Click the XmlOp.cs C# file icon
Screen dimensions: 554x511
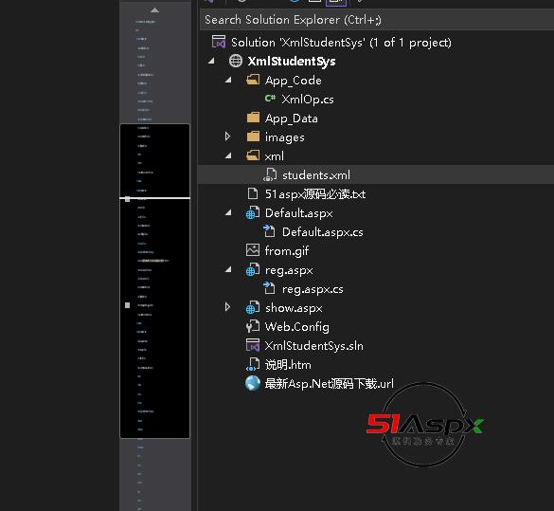(x=270, y=99)
